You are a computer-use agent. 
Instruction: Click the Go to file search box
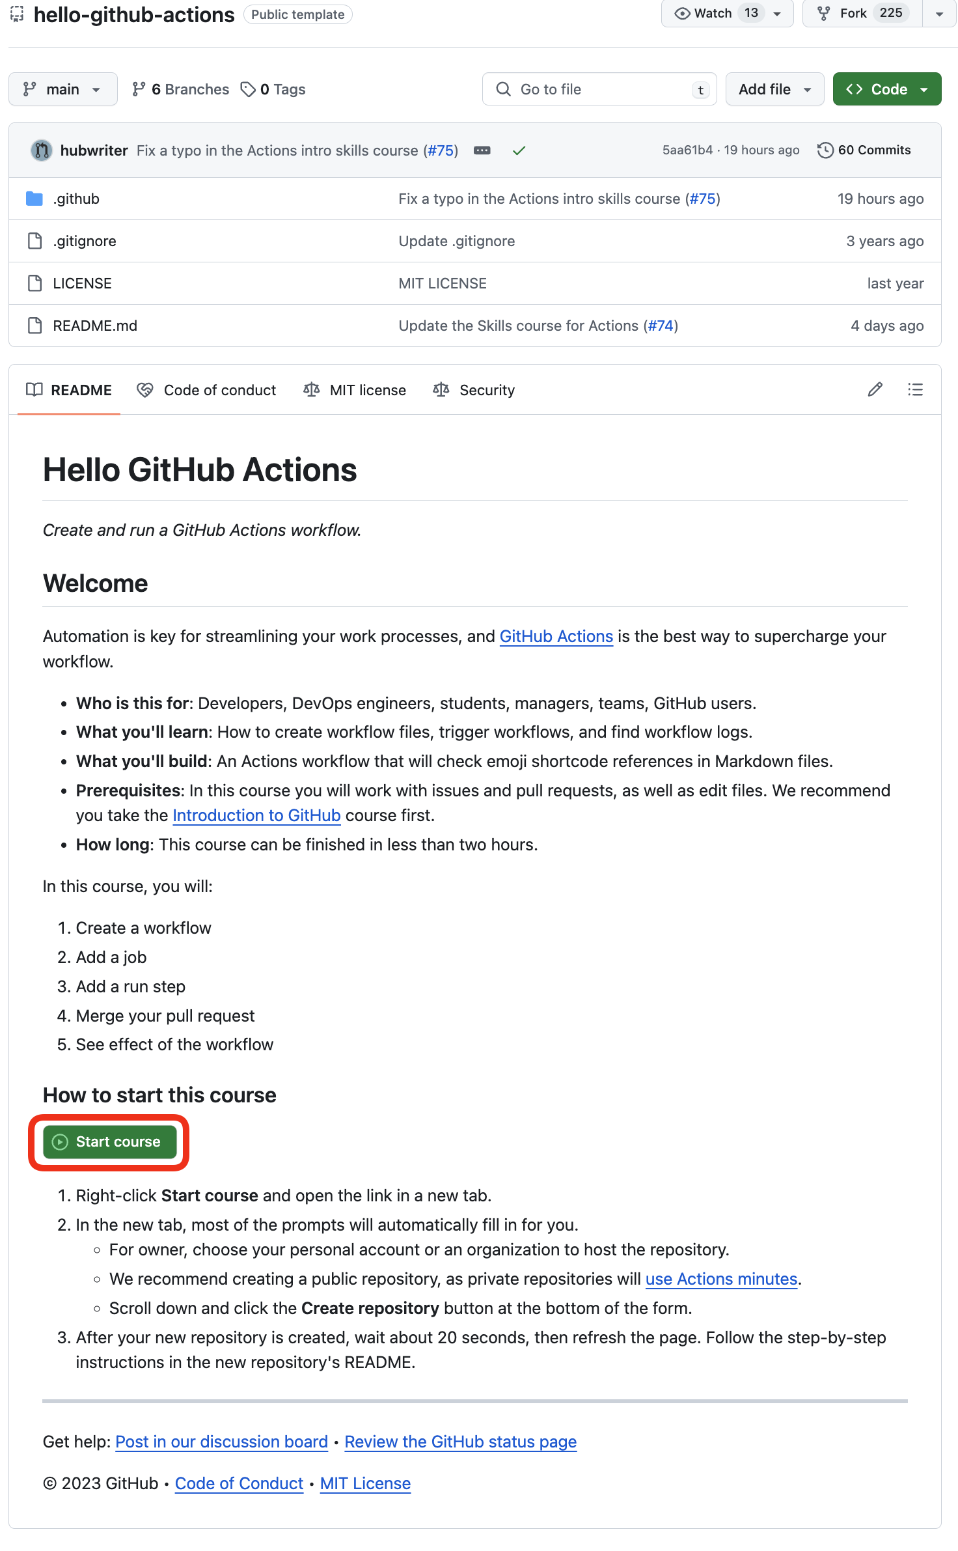point(599,89)
